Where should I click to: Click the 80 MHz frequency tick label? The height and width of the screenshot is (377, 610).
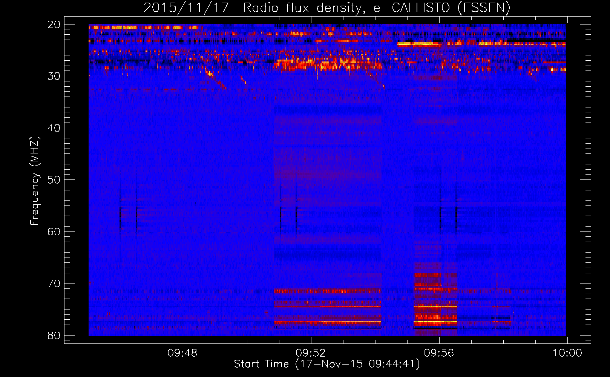point(54,335)
